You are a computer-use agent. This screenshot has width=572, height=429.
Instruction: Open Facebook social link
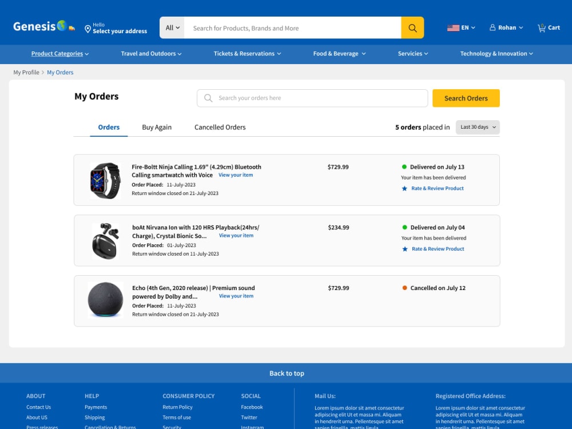coord(252,407)
